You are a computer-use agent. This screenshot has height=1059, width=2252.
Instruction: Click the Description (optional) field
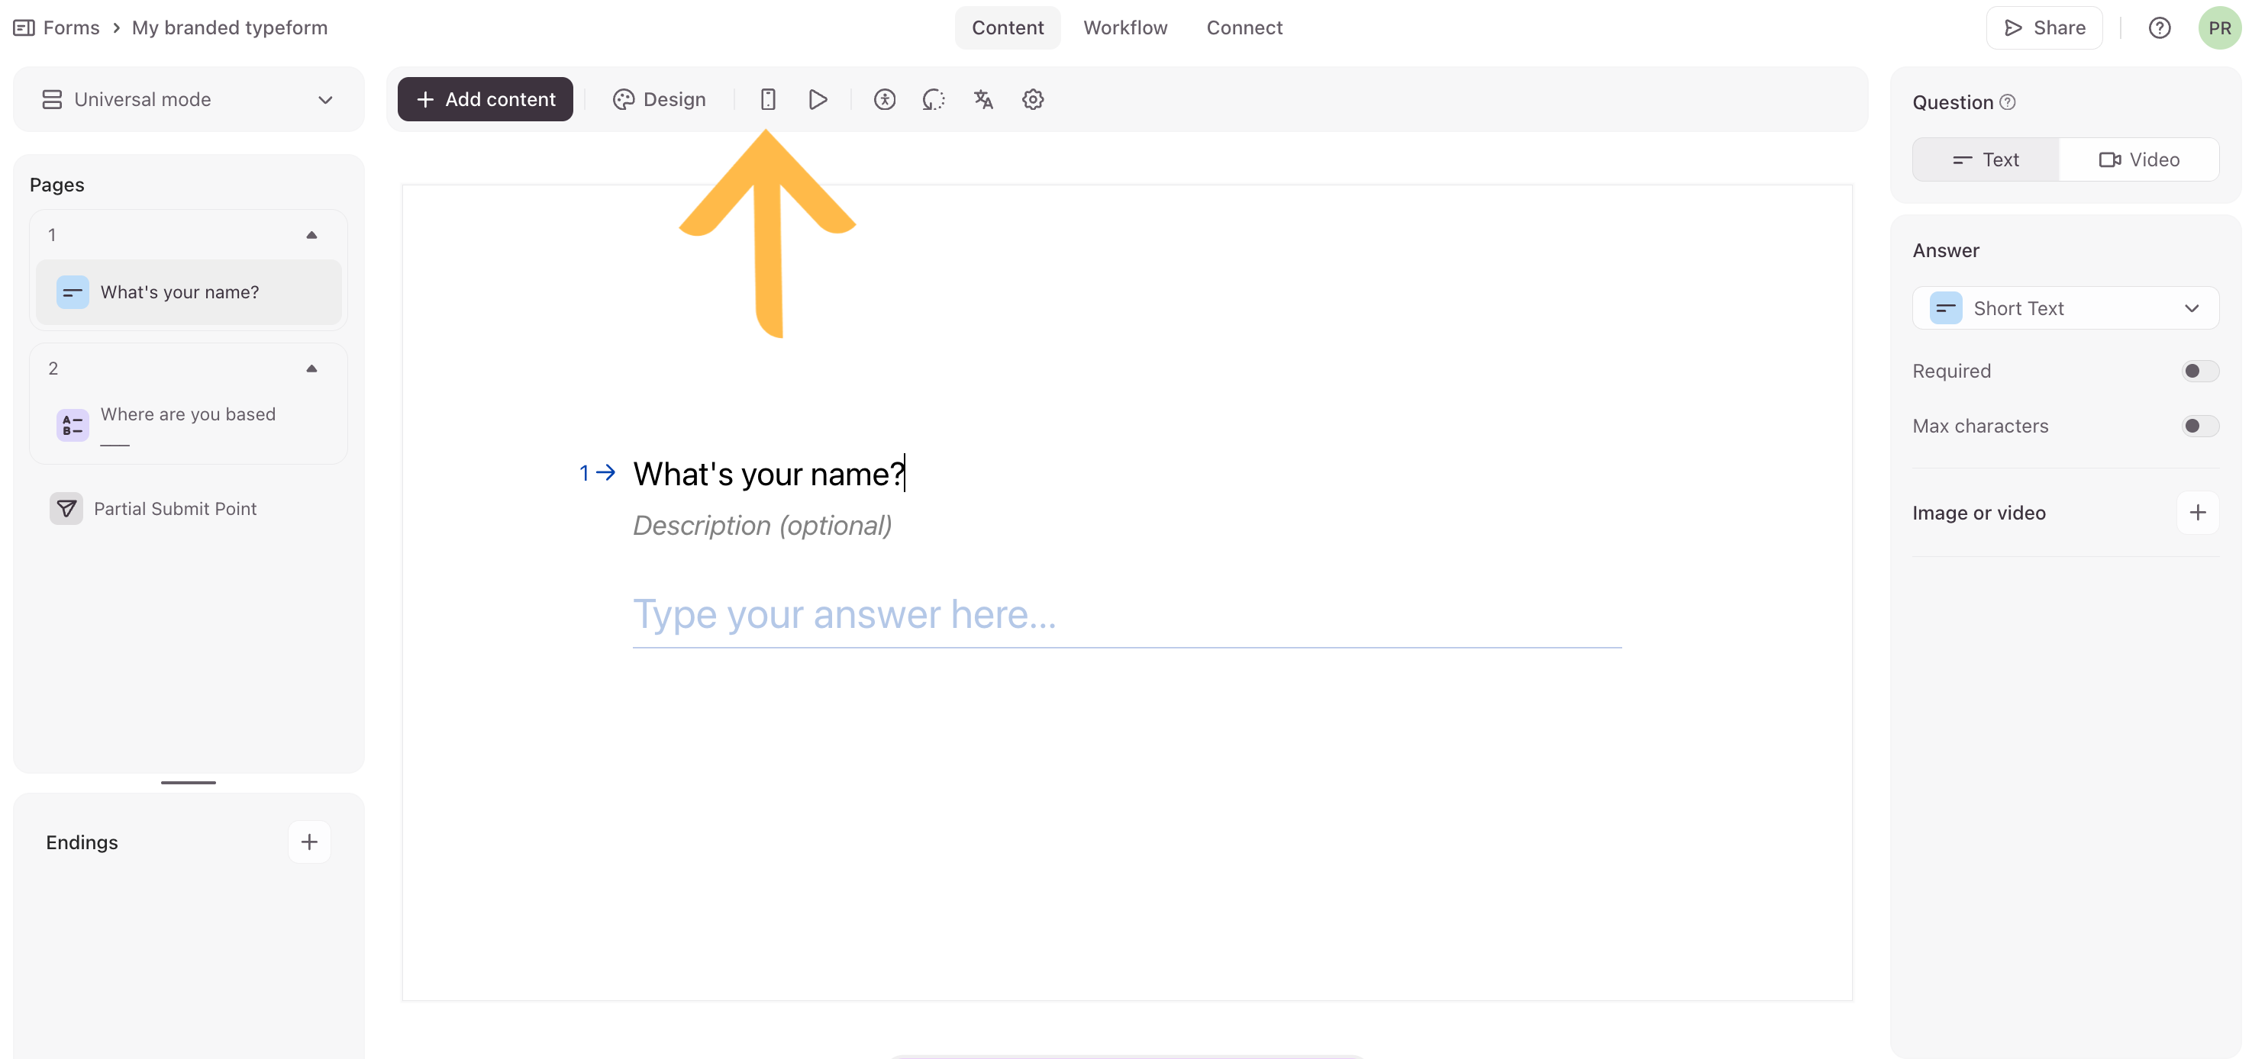point(761,525)
